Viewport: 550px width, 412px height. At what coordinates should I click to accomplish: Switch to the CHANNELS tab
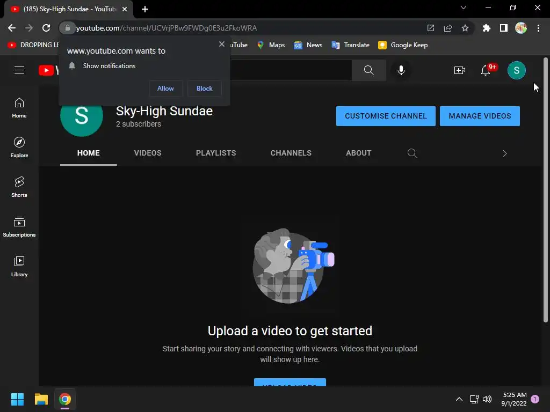(x=291, y=153)
